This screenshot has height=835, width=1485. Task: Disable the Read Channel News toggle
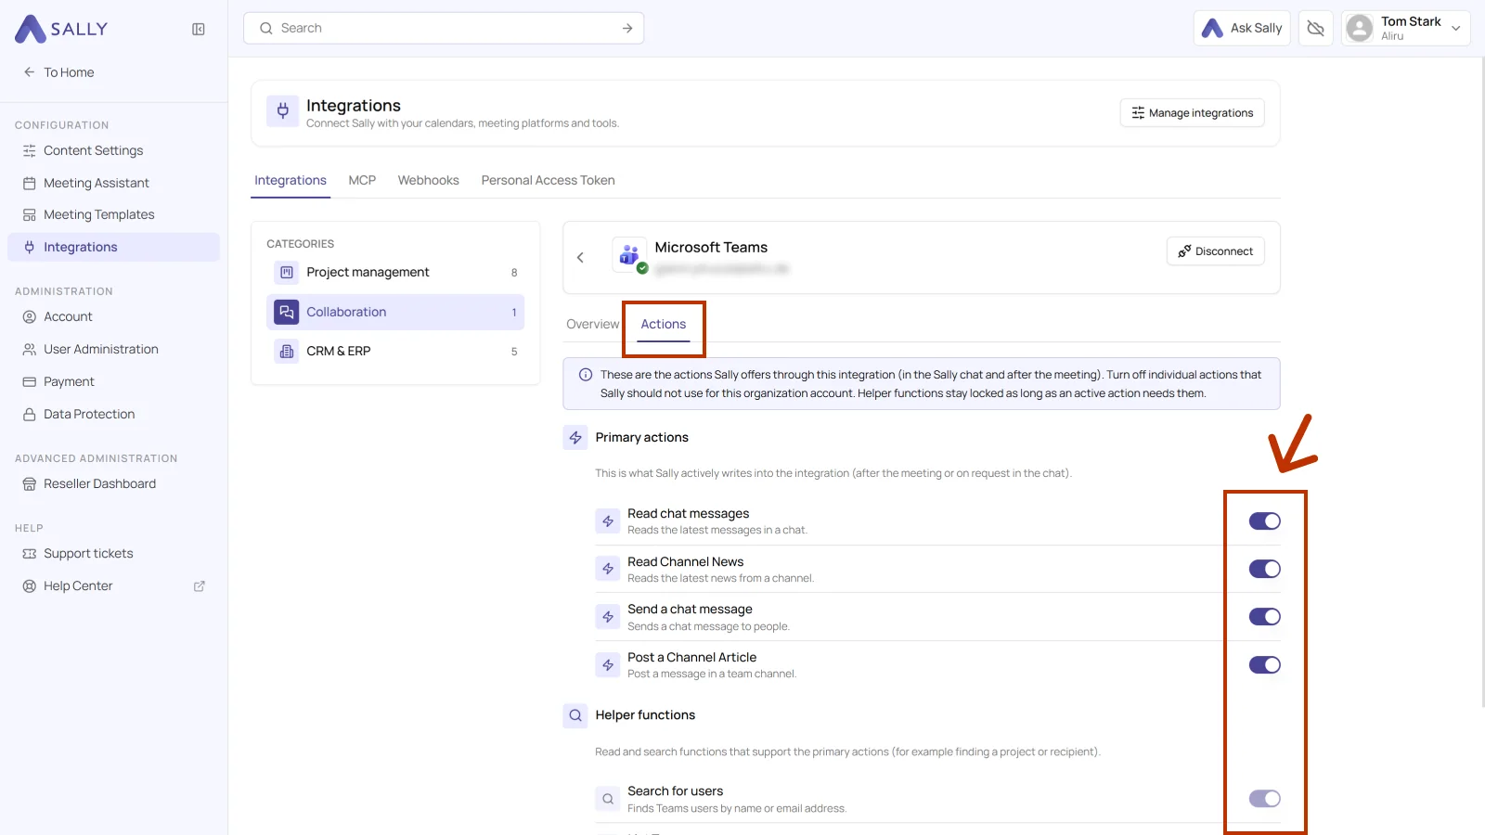[1264, 569]
